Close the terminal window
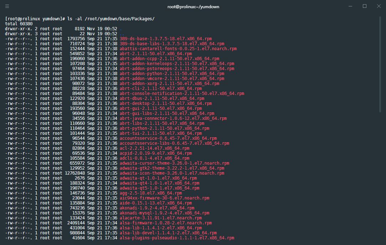 (379, 6)
